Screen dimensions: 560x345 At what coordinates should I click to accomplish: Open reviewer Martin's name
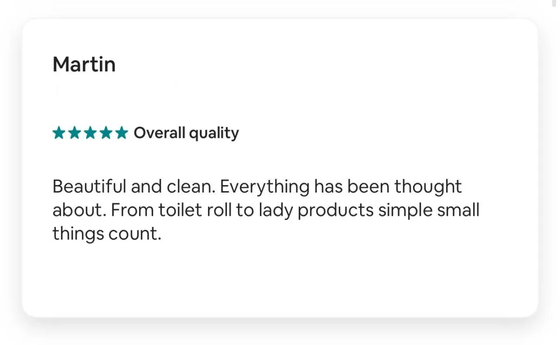coord(84,64)
